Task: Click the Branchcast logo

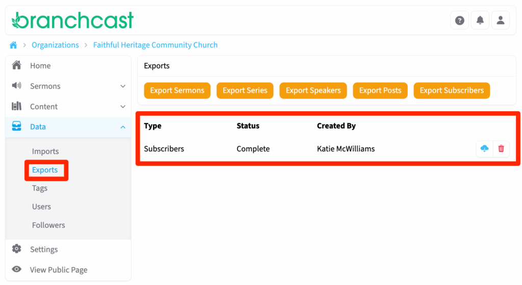Action: point(72,20)
